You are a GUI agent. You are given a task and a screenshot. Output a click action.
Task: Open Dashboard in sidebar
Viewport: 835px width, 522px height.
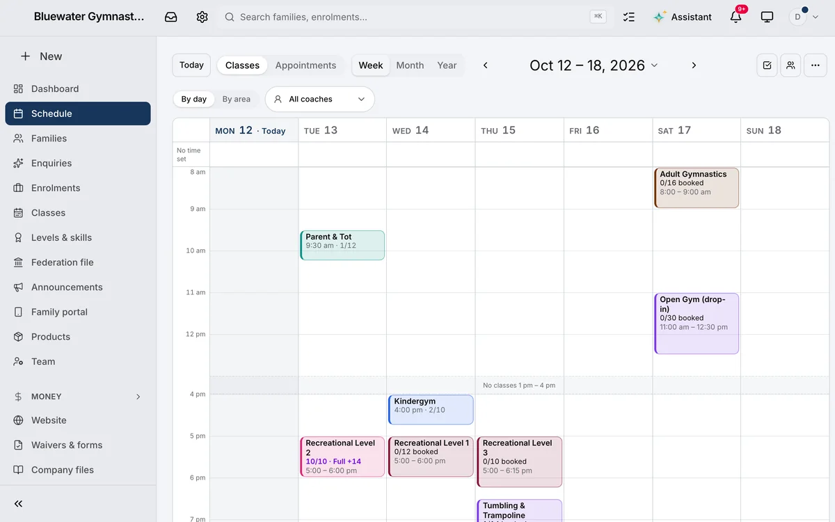78,88
